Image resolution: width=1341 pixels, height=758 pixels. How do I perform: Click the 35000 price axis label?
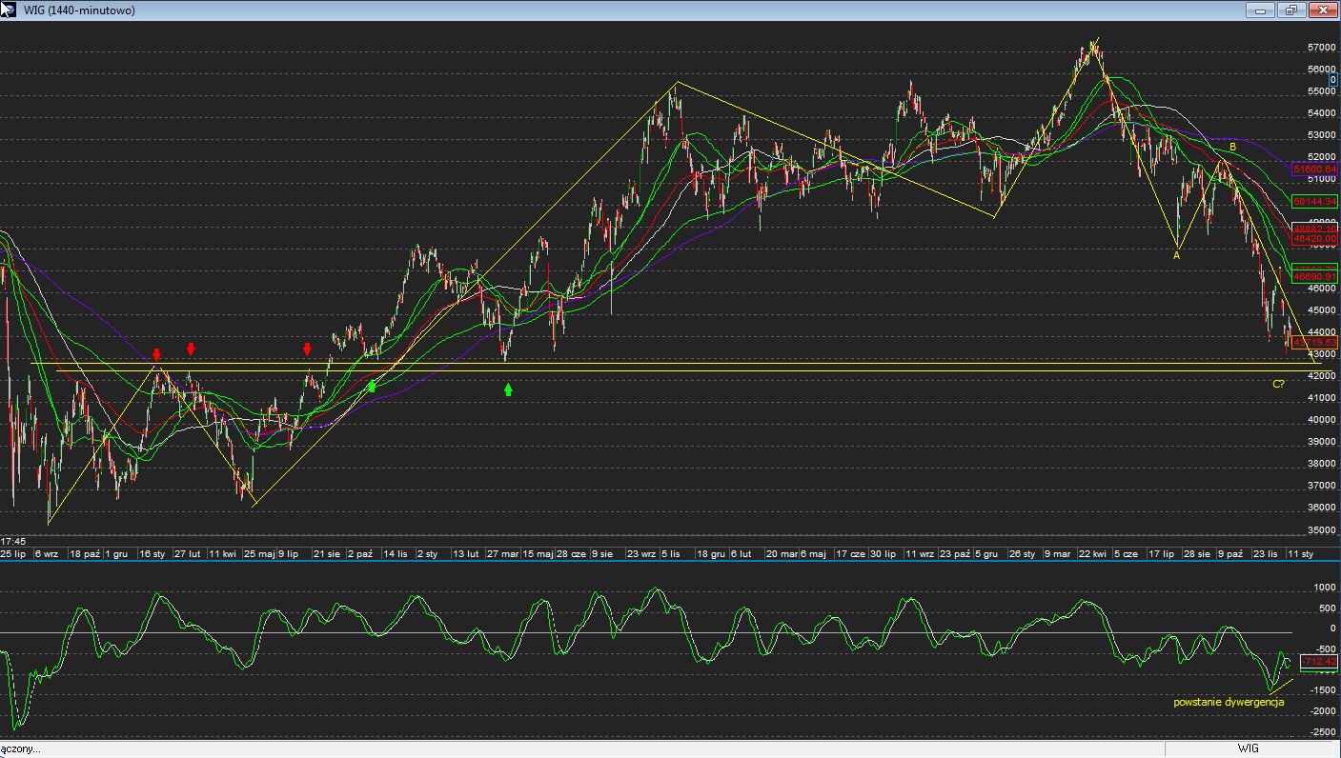(x=1321, y=530)
